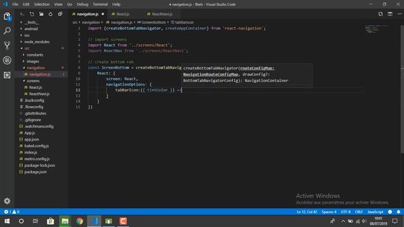Open the File menu
Viewport: 404px width, 227px height.
15,4
